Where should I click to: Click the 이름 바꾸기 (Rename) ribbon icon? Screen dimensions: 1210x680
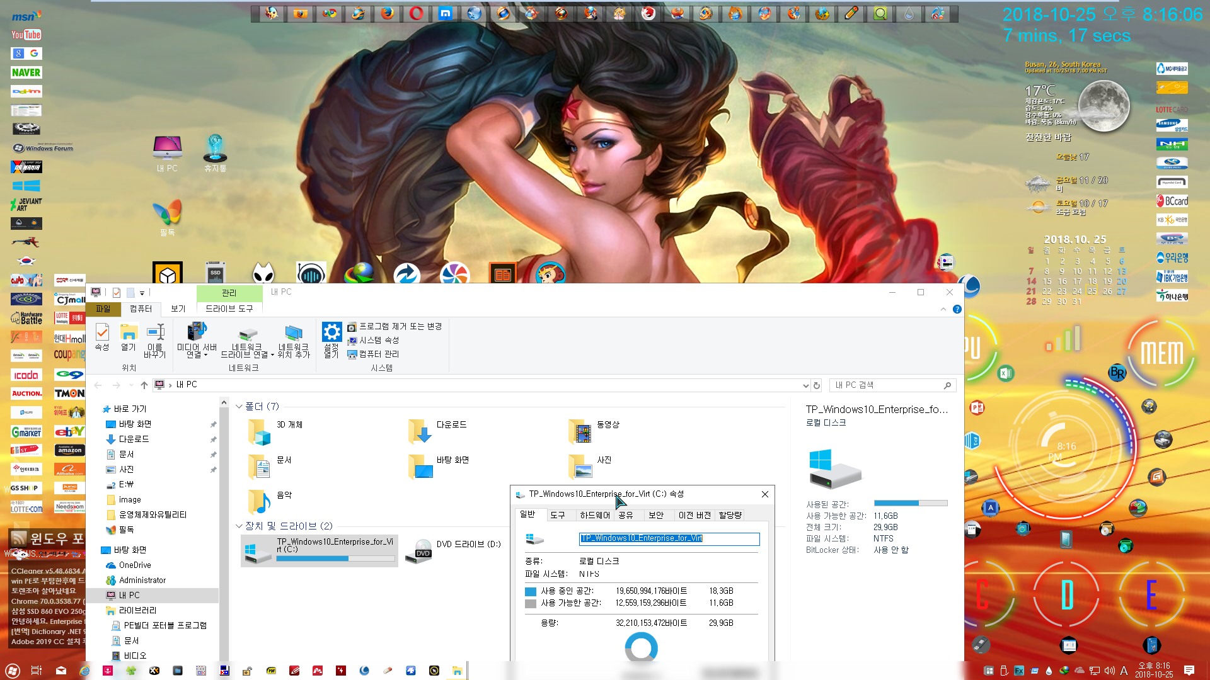point(155,341)
